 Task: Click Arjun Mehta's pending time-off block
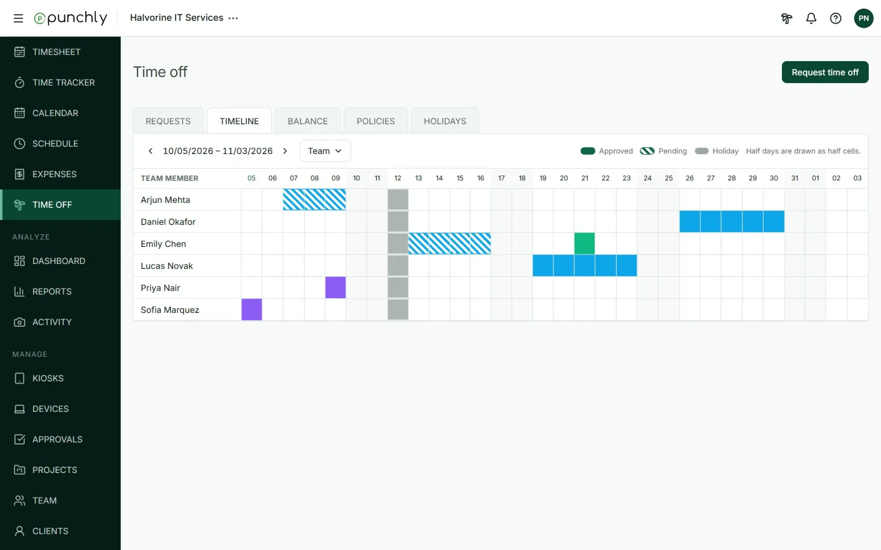(314, 200)
